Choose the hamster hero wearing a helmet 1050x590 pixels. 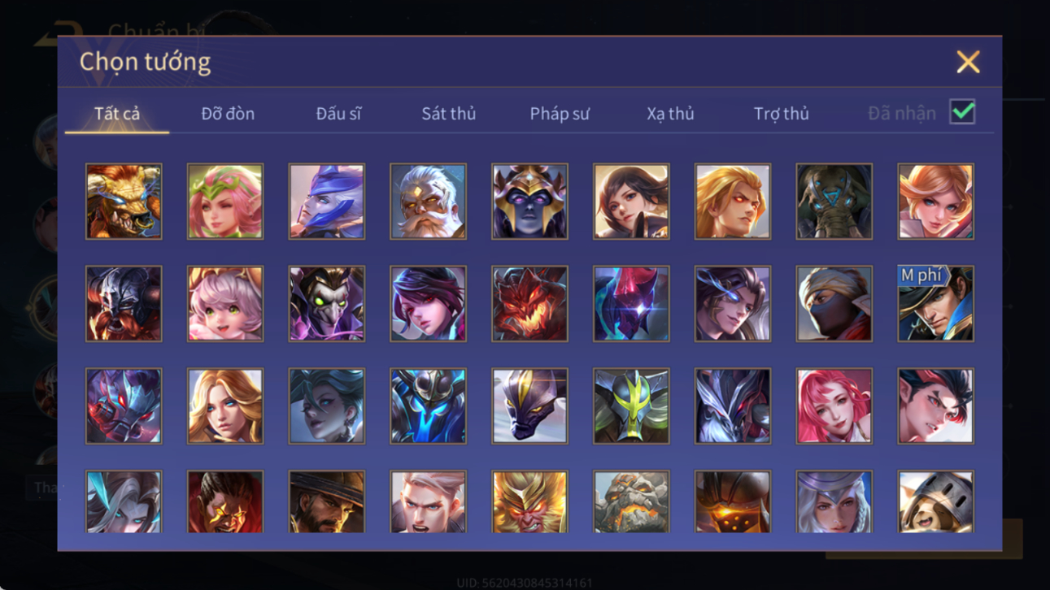tap(935, 501)
